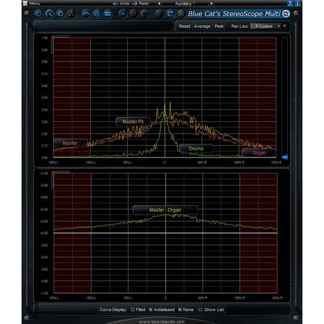Open the Menu label in title bar
324x324 pixels.
click(34, 3)
